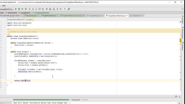Screen dimensions: 185x104
Task: Click 'import java.util.ArrayList;' line
Action: [19, 23]
